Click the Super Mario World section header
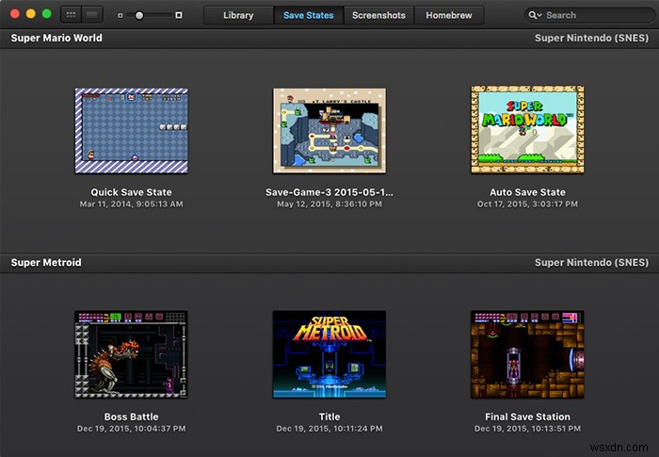The height and width of the screenshot is (457, 659). click(x=56, y=38)
